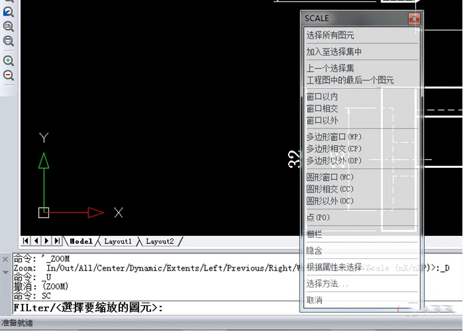Jump to first layout tab arrow
This screenshot has width=463, height=331.
tap(26, 241)
